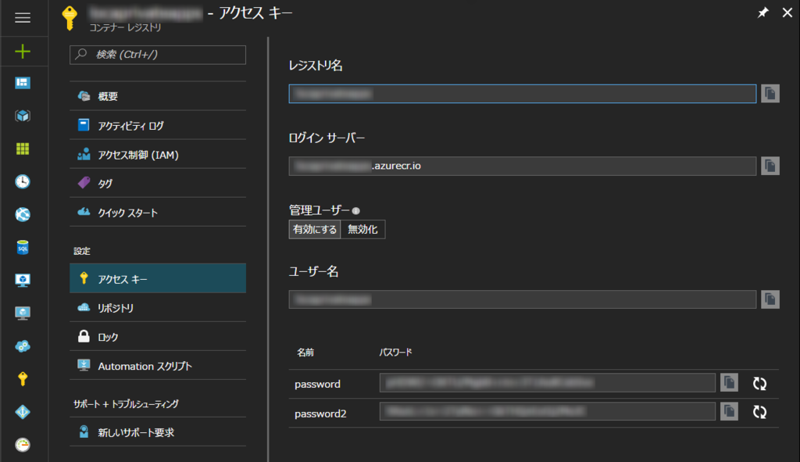
Task: Pin the blade with the pin icon
Action: (762, 13)
